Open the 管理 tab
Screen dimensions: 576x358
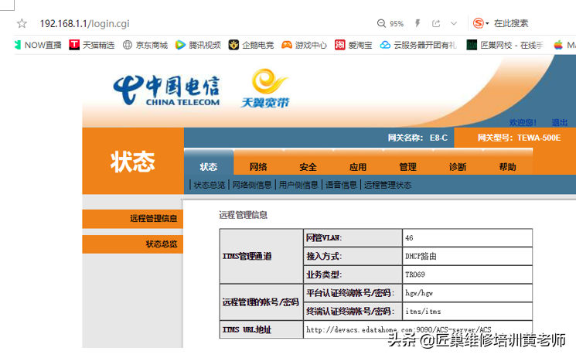click(407, 167)
